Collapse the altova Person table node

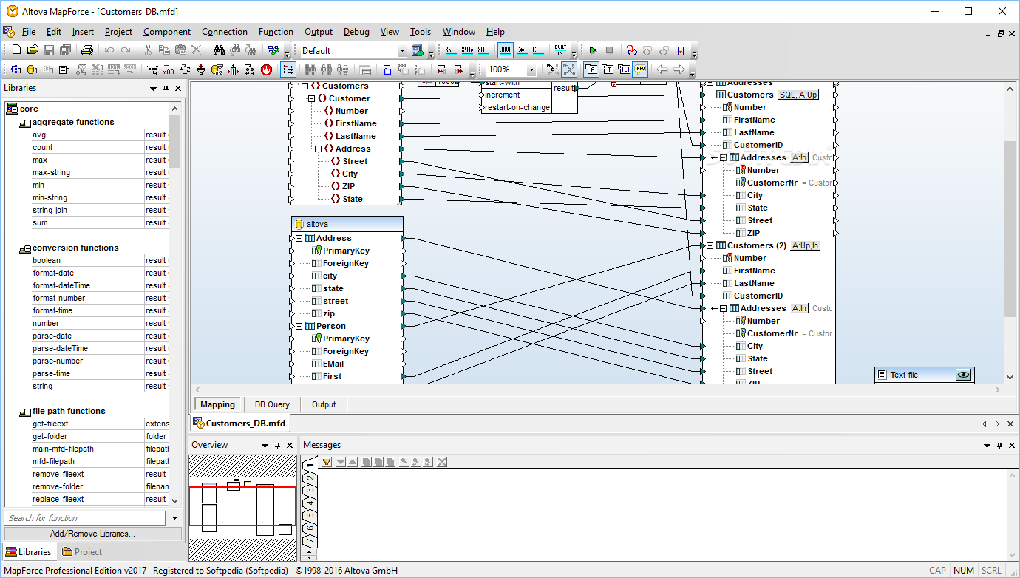pos(299,326)
